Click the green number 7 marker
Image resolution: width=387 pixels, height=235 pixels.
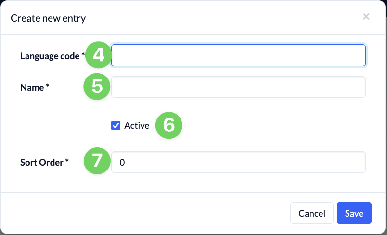click(97, 161)
